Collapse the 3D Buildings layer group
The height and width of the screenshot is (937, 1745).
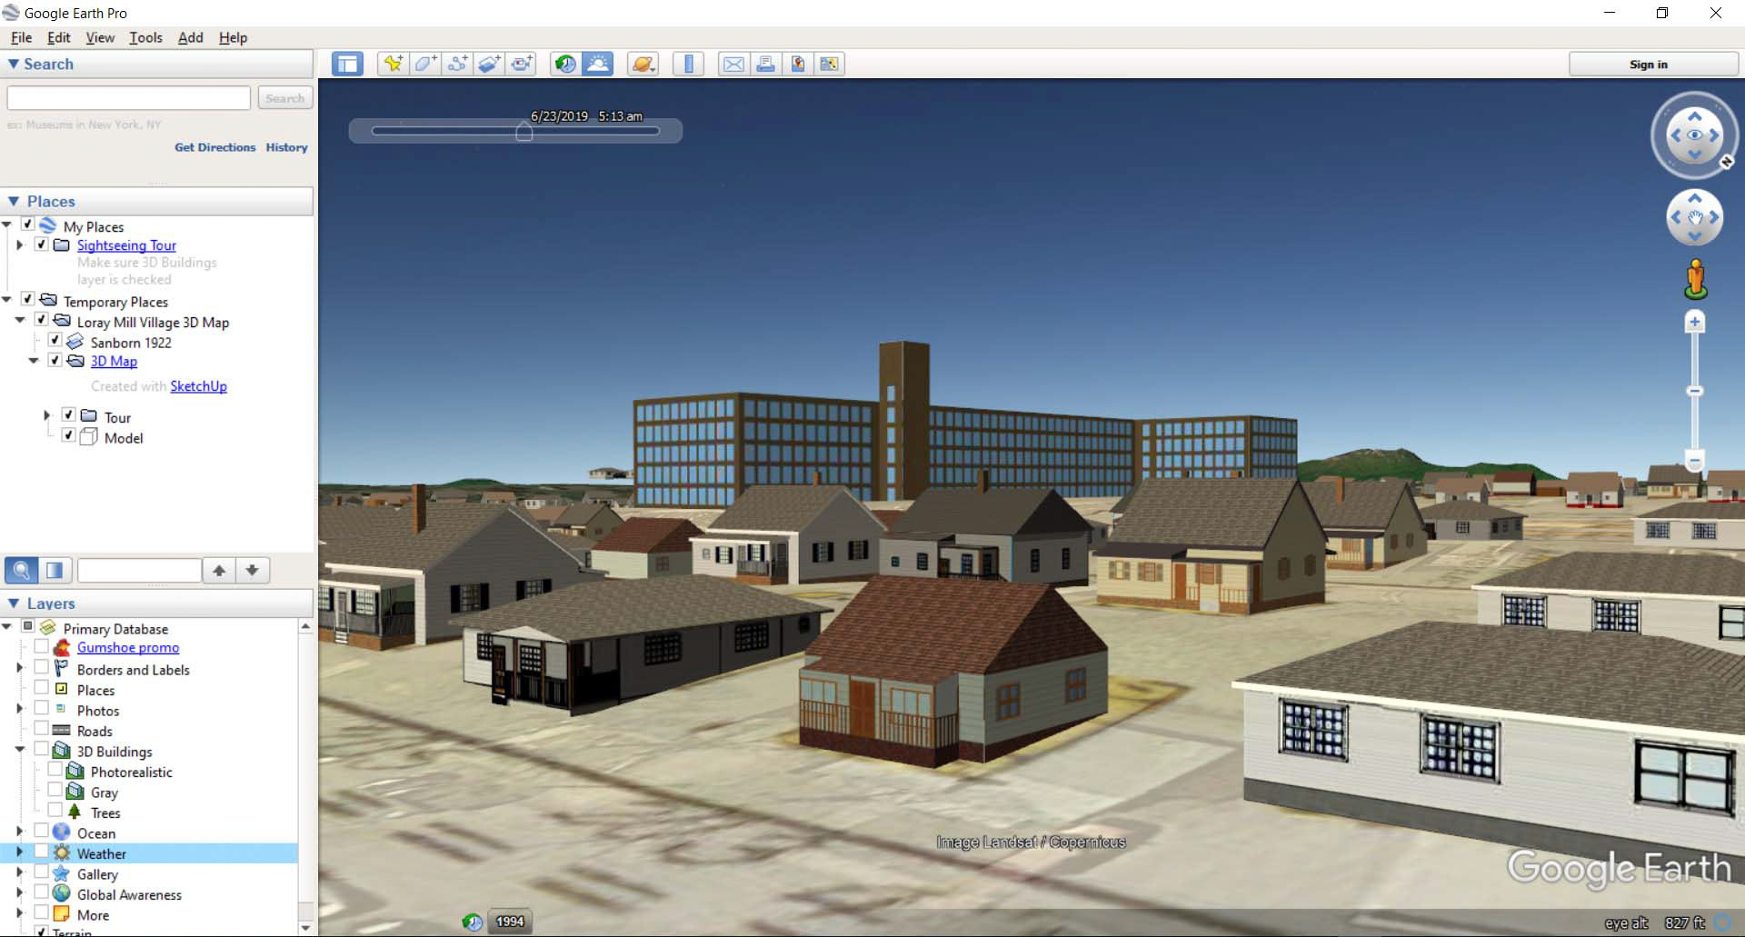pos(20,751)
